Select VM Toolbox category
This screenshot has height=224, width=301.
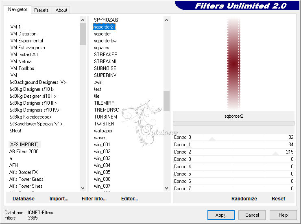click(22, 68)
